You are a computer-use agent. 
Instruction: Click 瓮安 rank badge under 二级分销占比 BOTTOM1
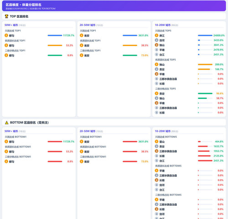(82, 162)
